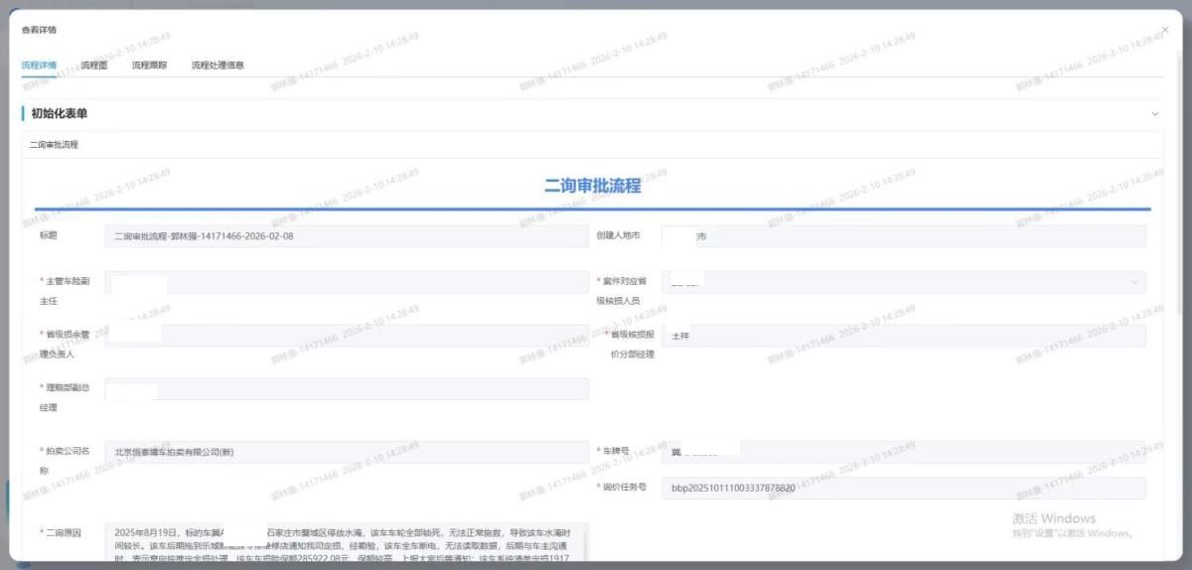The image size is (1192, 570).
Task: Switch to the 流程图 tab
Action: coord(93,66)
